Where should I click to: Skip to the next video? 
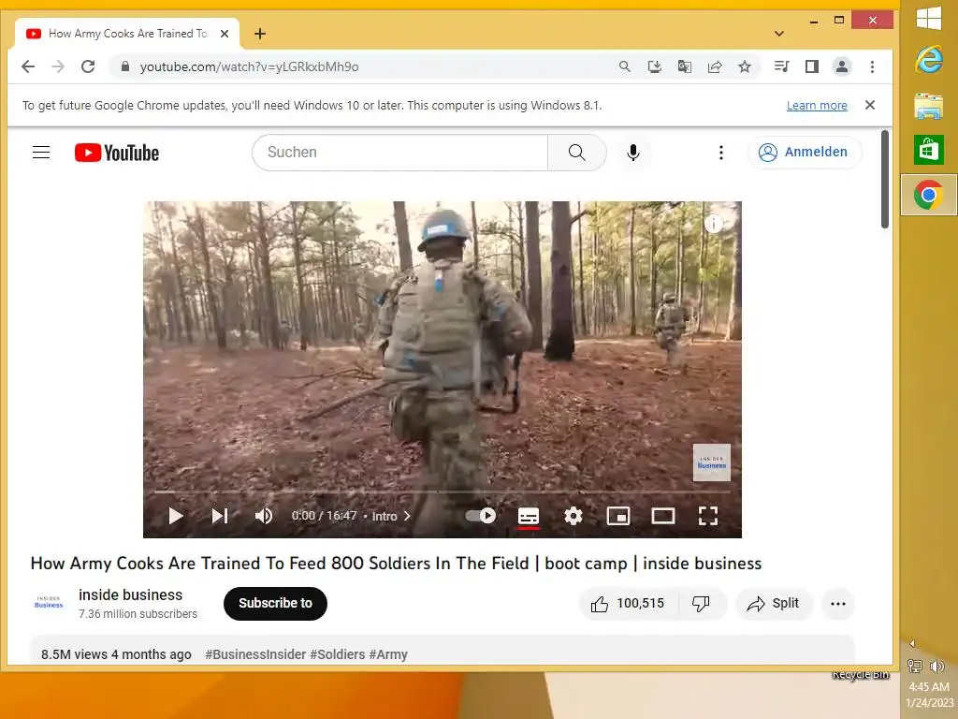[x=220, y=516]
